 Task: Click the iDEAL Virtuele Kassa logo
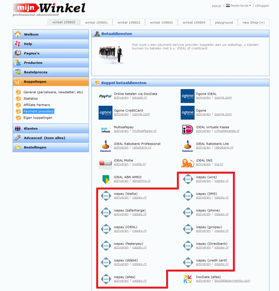(188, 129)
